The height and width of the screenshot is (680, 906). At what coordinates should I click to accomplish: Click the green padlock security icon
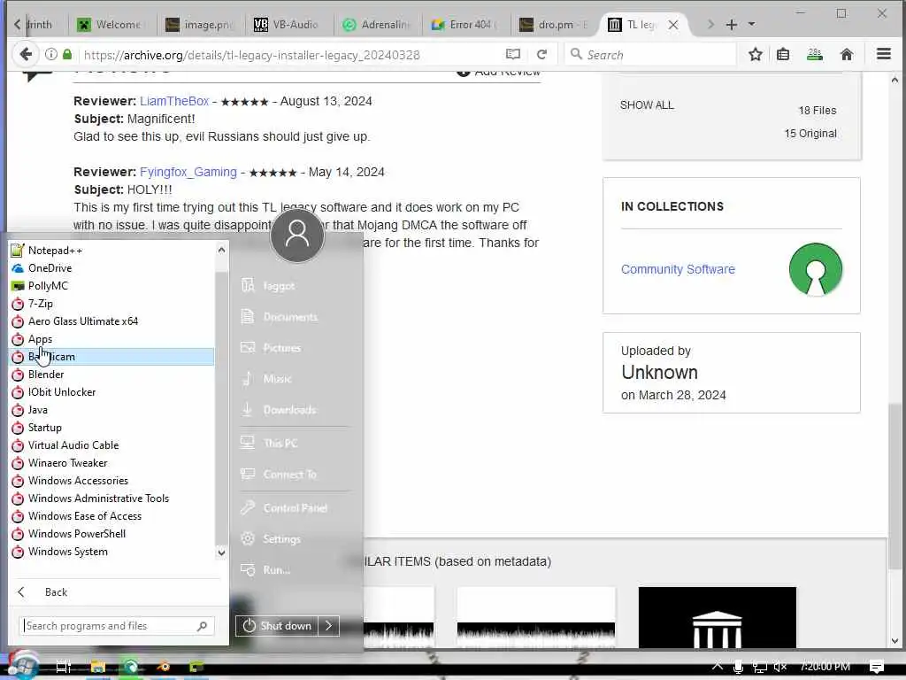(67, 54)
